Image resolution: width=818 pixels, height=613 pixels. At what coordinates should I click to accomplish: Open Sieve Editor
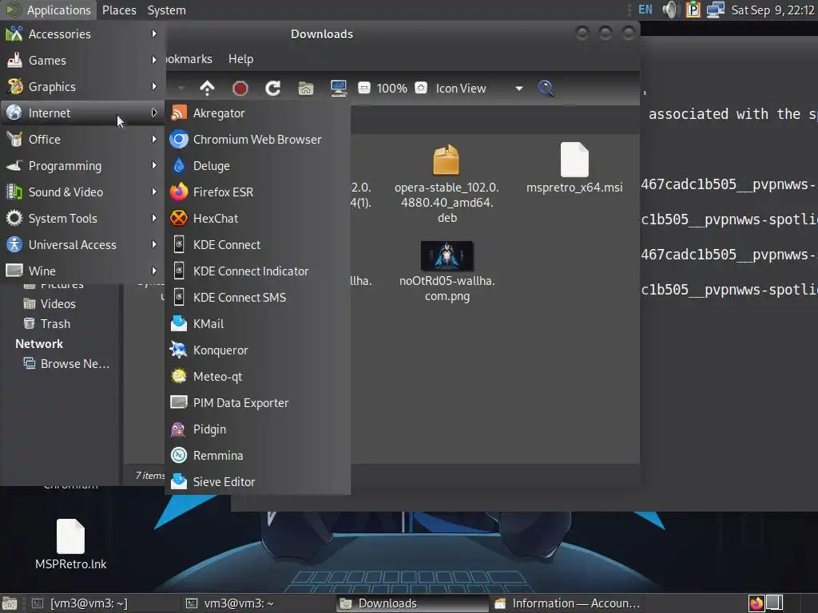coord(257,481)
